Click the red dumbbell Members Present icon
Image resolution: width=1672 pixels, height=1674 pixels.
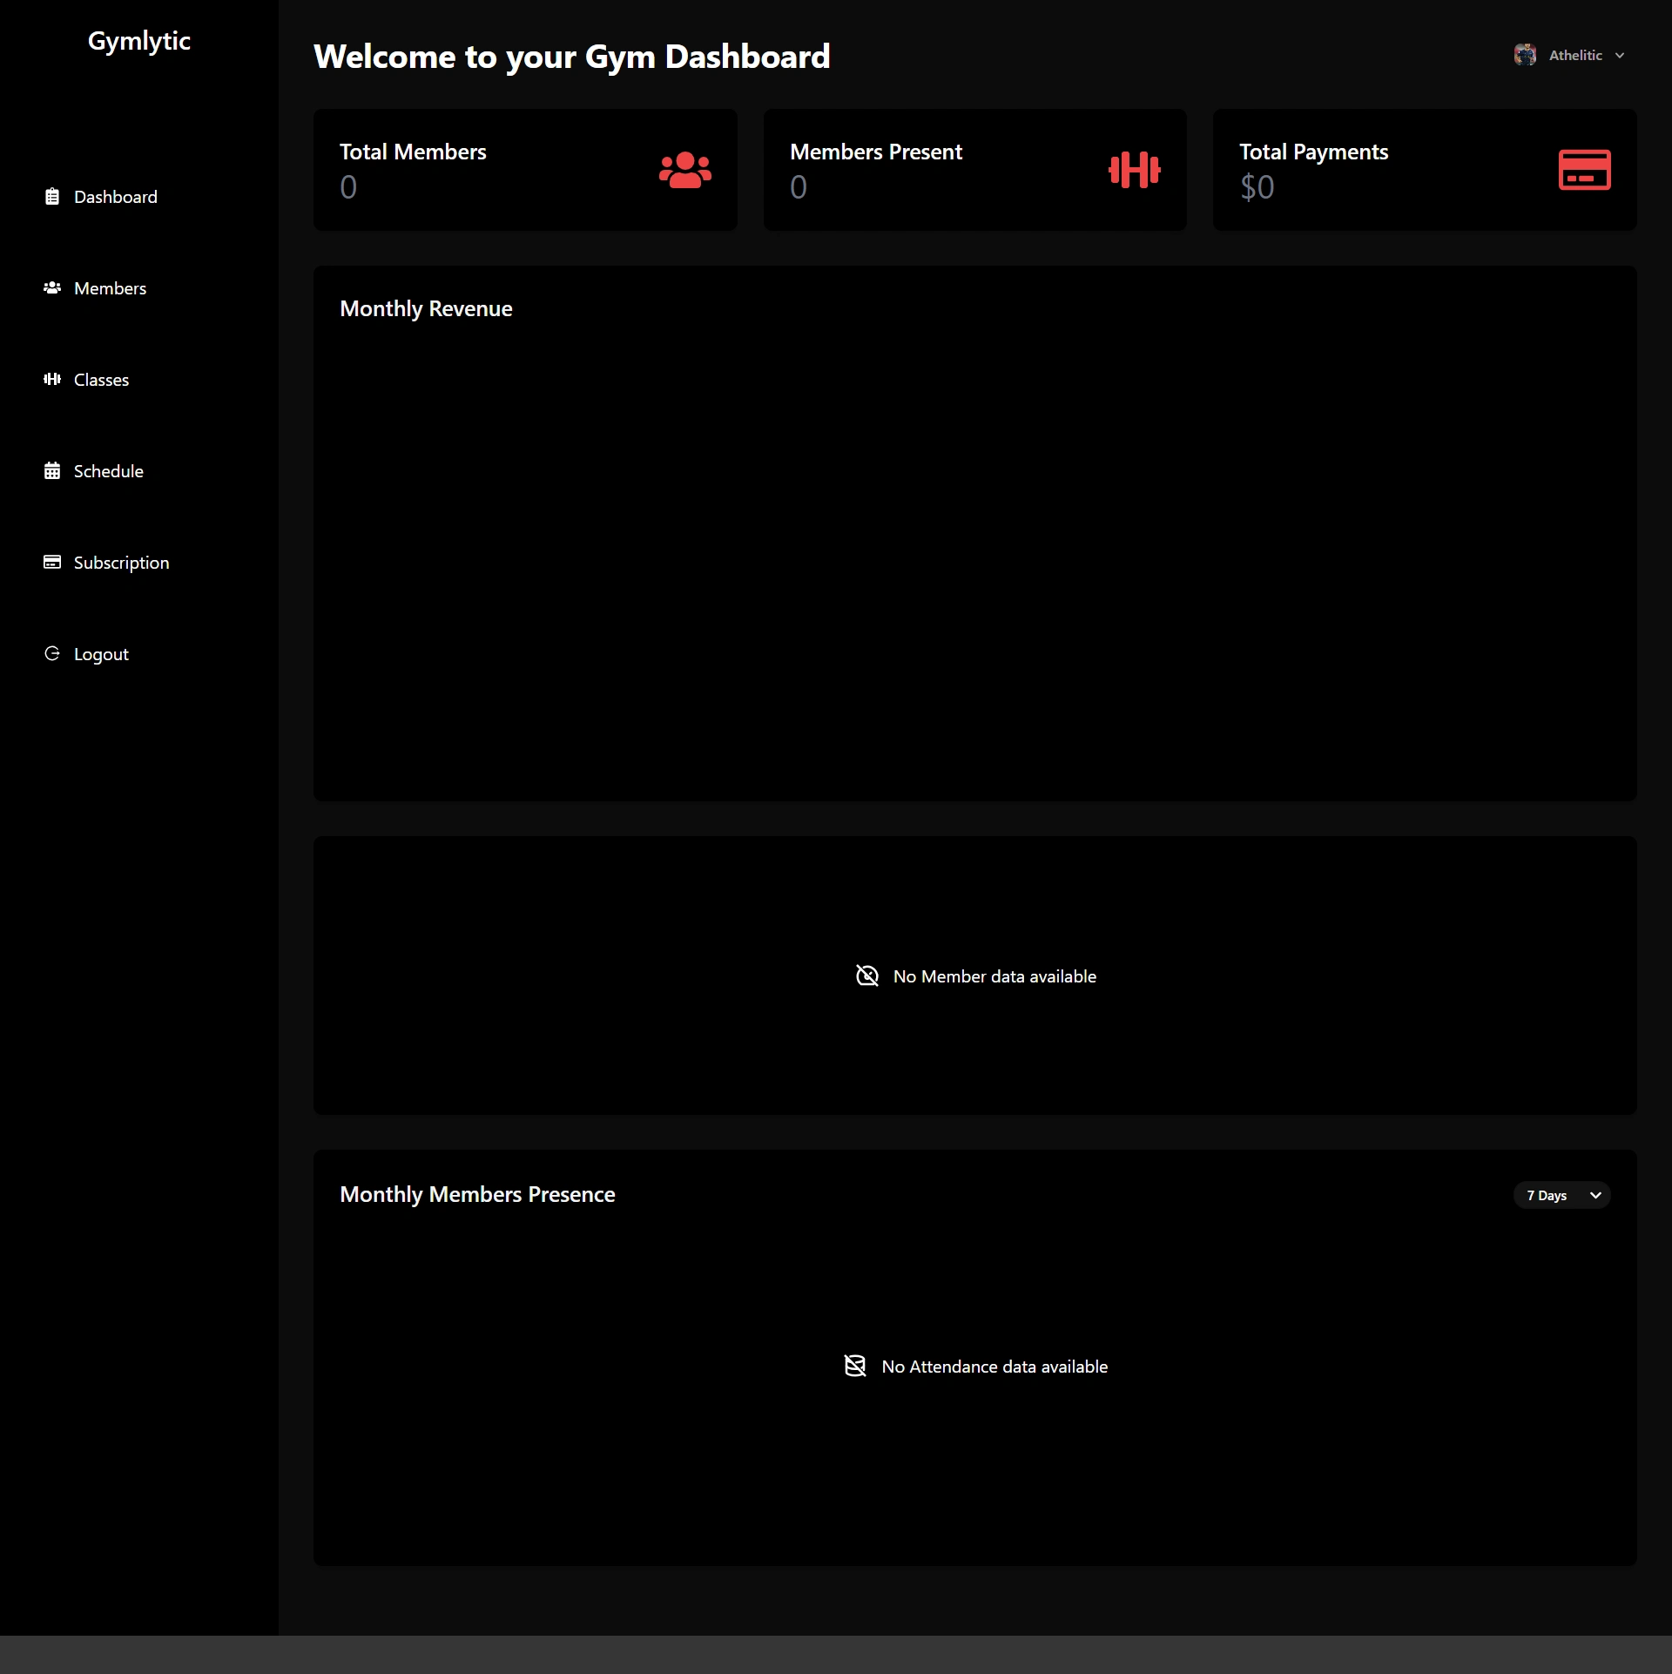pyautogui.click(x=1134, y=170)
